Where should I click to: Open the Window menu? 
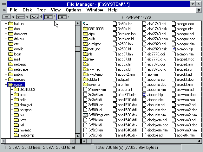tap(95, 10)
